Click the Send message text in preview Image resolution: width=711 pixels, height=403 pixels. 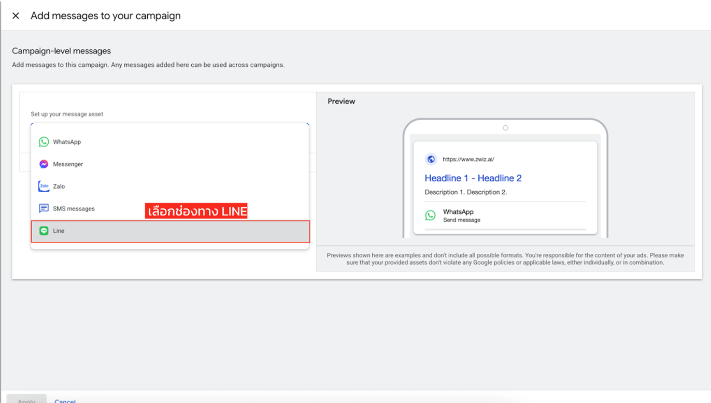pyautogui.click(x=462, y=220)
